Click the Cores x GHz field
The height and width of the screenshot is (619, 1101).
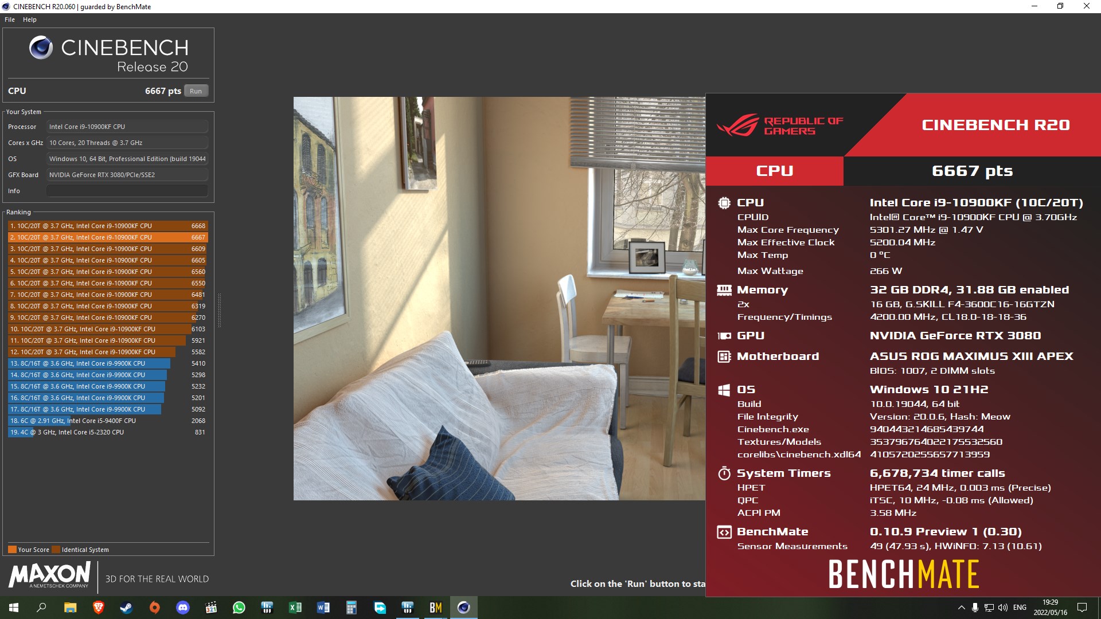pyautogui.click(x=127, y=143)
